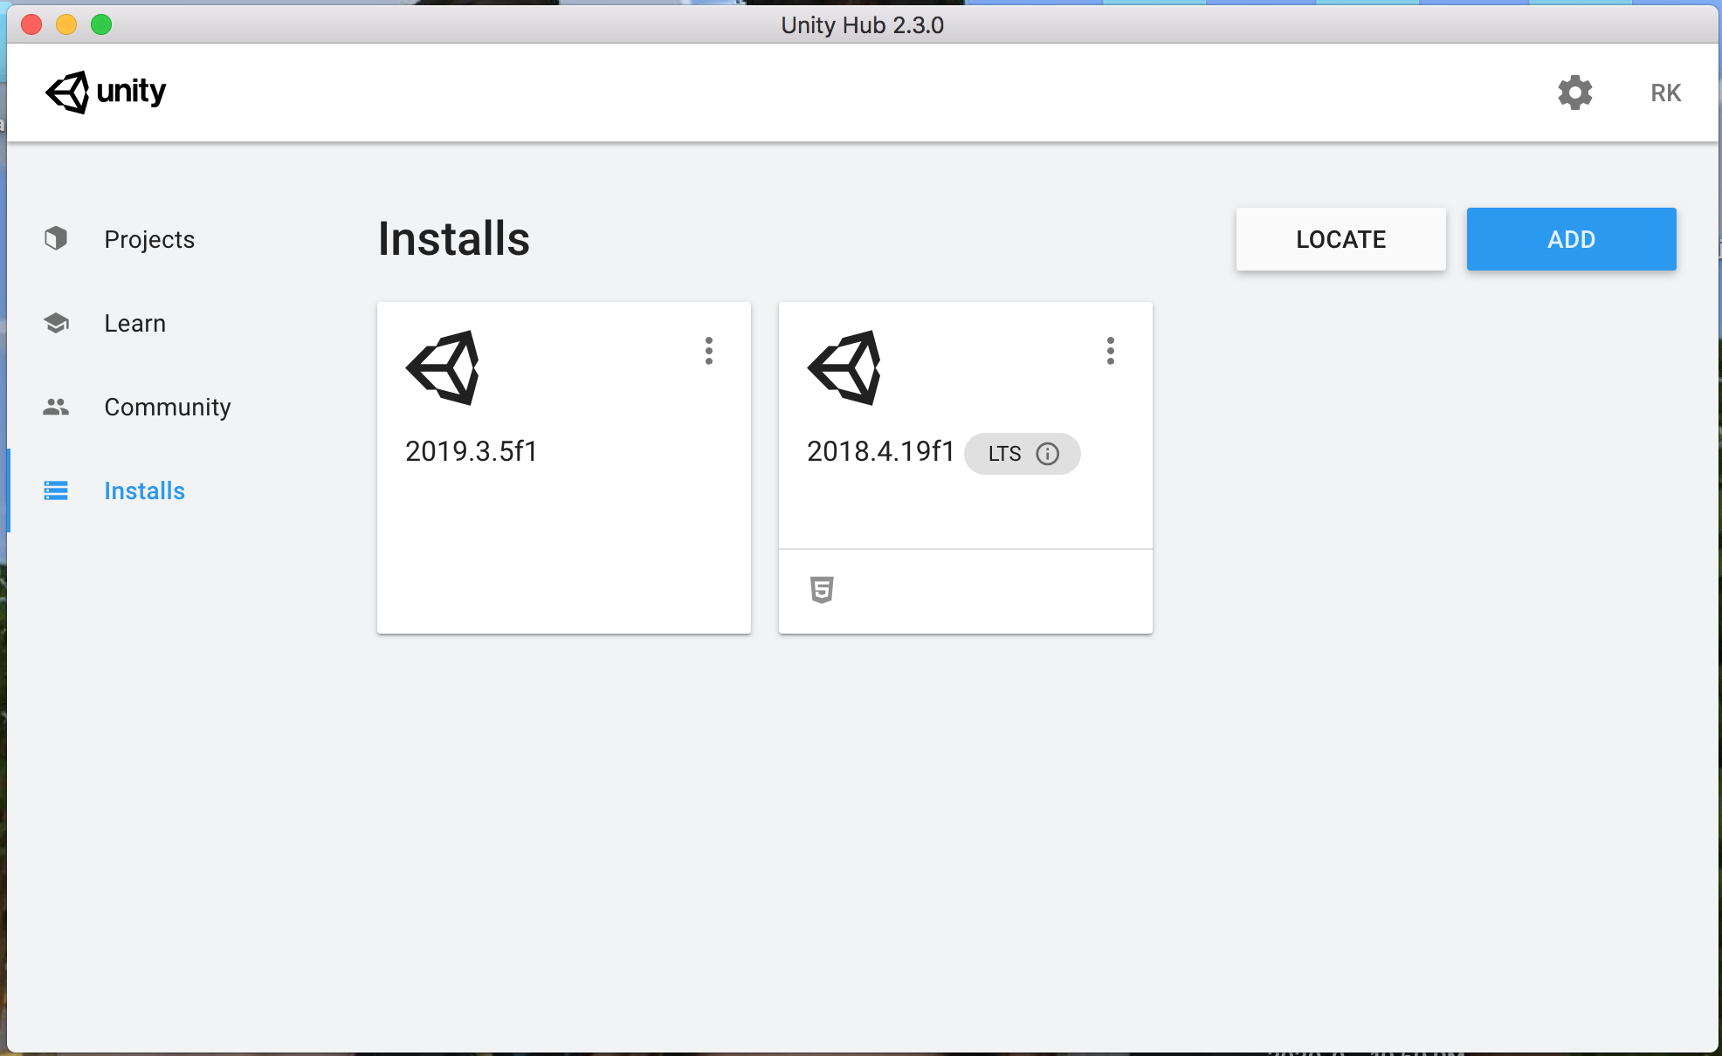The width and height of the screenshot is (1722, 1056).
Task: Open the settings gear icon
Action: click(1574, 93)
